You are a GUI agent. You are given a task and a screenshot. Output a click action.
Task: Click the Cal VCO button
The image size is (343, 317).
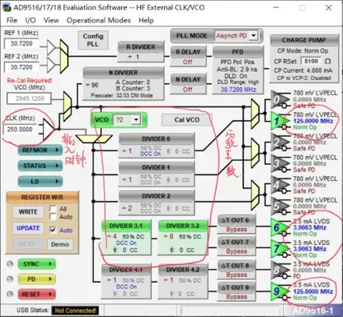[x=187, y=120]
